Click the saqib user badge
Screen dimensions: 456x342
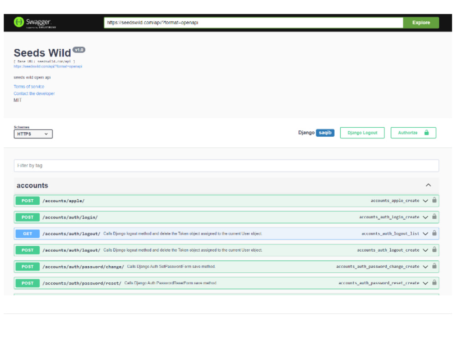coord(325,133)
